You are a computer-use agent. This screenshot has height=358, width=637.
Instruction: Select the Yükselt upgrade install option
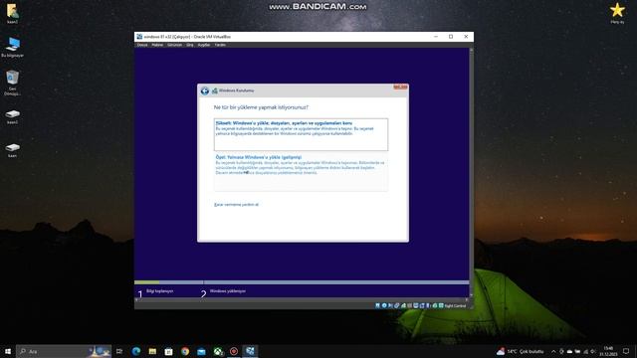point(301,134)
